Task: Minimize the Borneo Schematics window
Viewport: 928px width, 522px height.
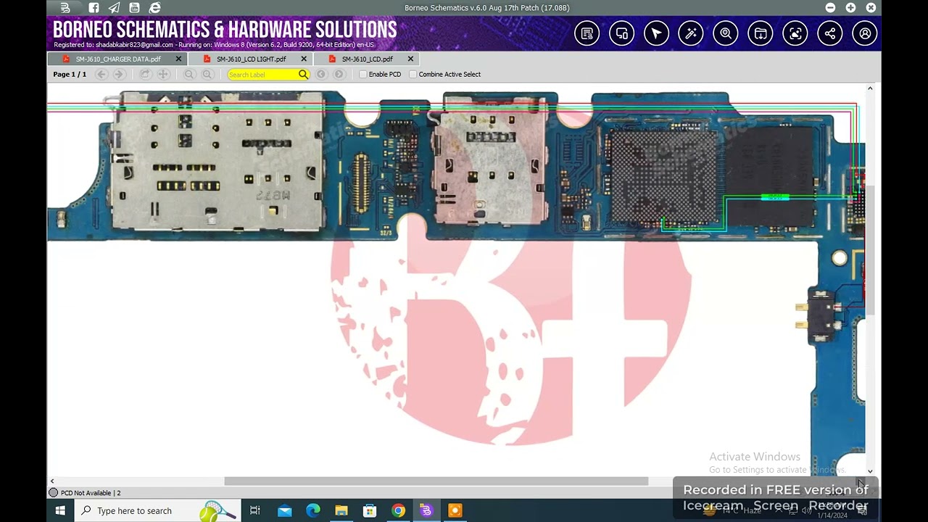Action: (830, 8)
